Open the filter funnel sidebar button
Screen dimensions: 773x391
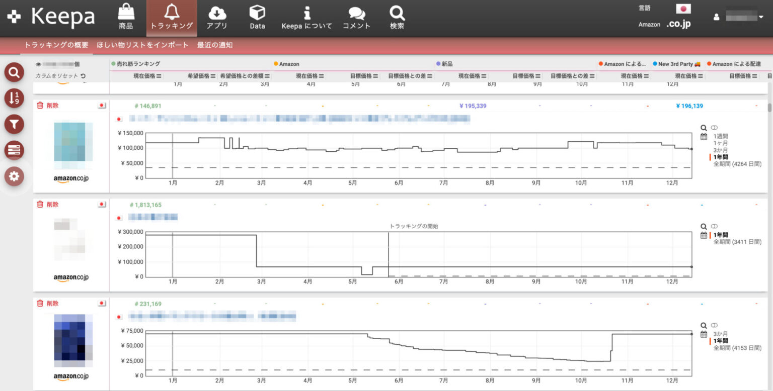[x=14, y=124]
